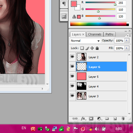Click the Create new layer icon
Image resolution: width=133 pixels, height=133 pixels.
point(115,119)
